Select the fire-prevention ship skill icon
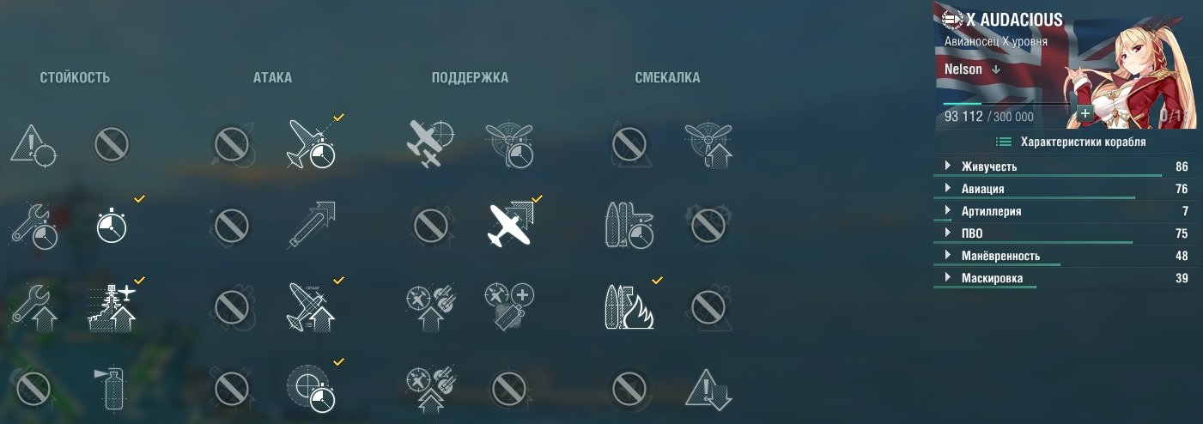 pos(630,307)
